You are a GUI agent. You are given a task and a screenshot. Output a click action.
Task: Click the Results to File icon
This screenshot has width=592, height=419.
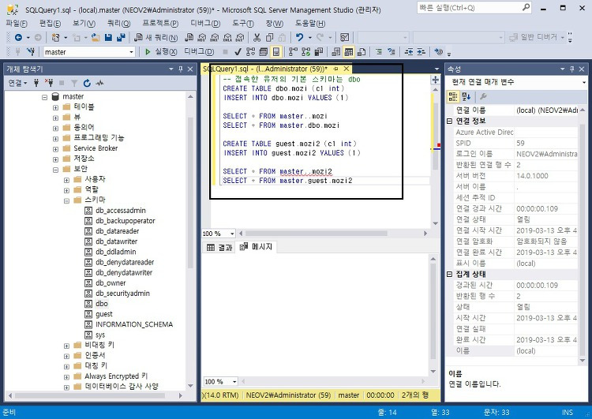pyautogui.click(x=362, y=51)
